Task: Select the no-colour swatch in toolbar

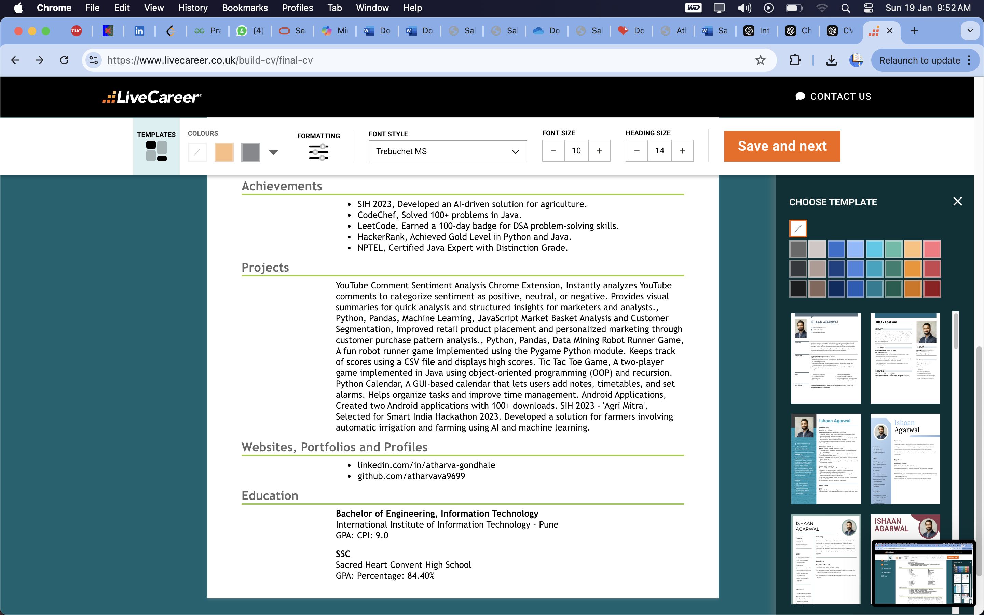Action: pos(197,152)
